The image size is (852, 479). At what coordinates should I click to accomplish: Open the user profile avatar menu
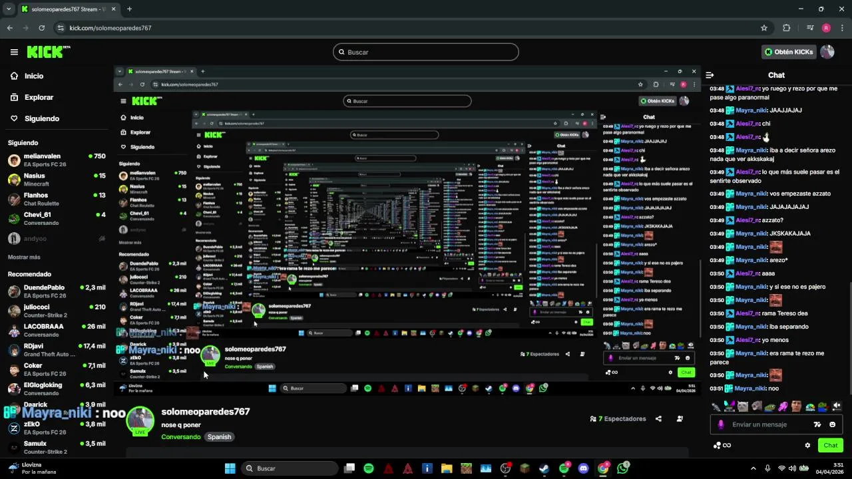(x=827, y=52)
